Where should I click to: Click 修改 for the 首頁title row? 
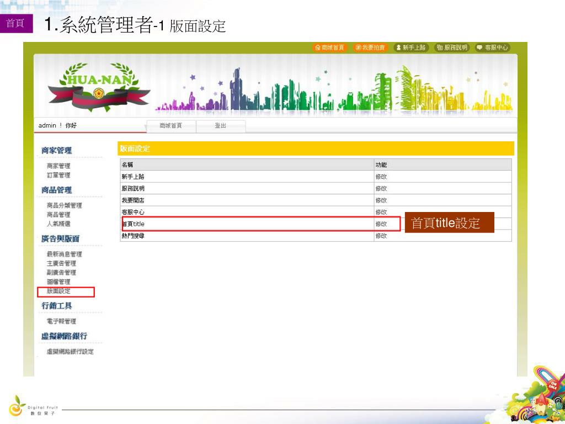click(381, 224)
